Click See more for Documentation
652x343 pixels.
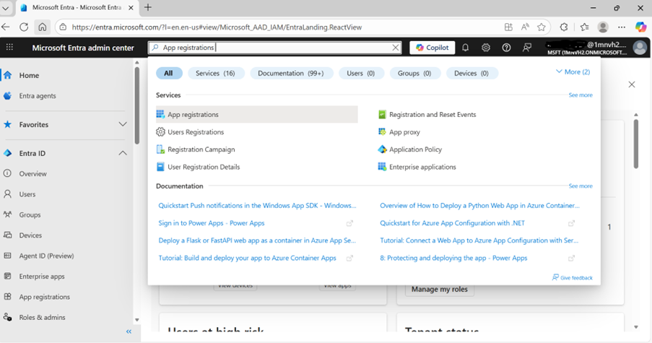point(581,186)
